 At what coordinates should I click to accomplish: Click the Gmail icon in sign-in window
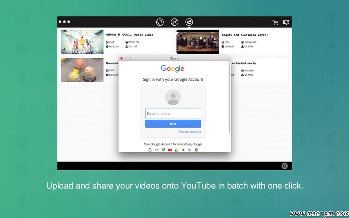point(156,150)
